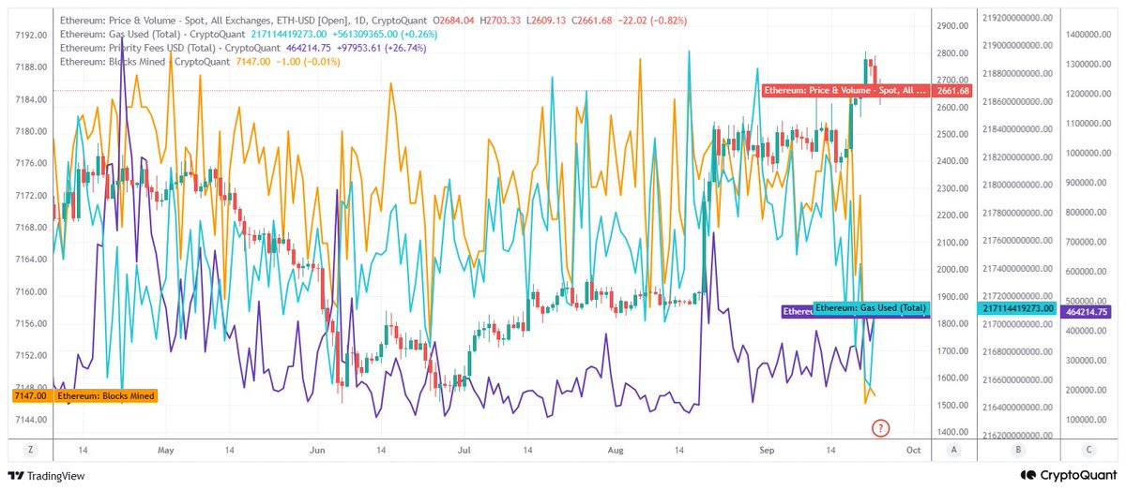Click 216200000000.00 on the gas axis
The height and width of the screenshot is (490, 1126).
point(1018,436)
